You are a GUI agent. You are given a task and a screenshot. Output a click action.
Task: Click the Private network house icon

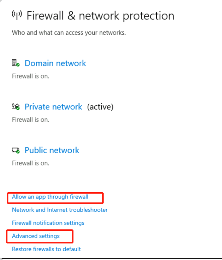[16, 106]
